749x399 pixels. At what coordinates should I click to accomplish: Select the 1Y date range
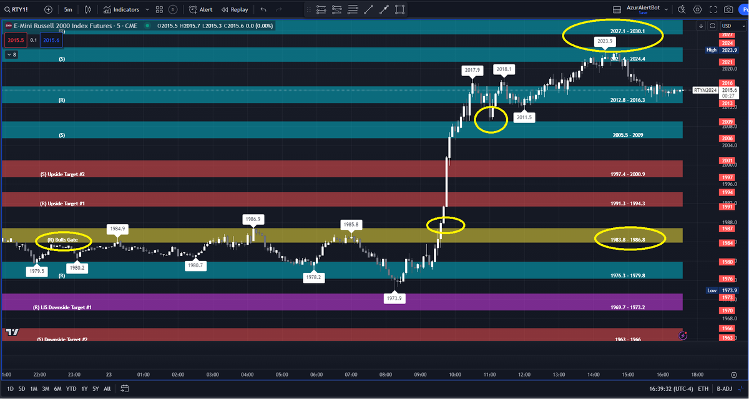pos(83,388)
